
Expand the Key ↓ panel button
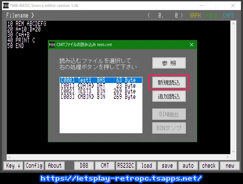click(14, 166)
